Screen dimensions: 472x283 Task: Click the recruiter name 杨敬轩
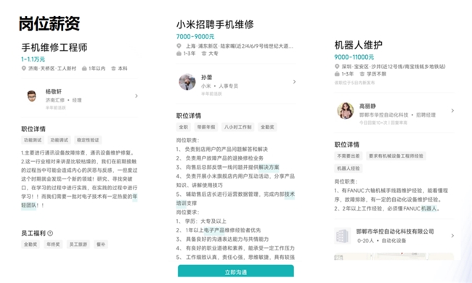point(54,91)
